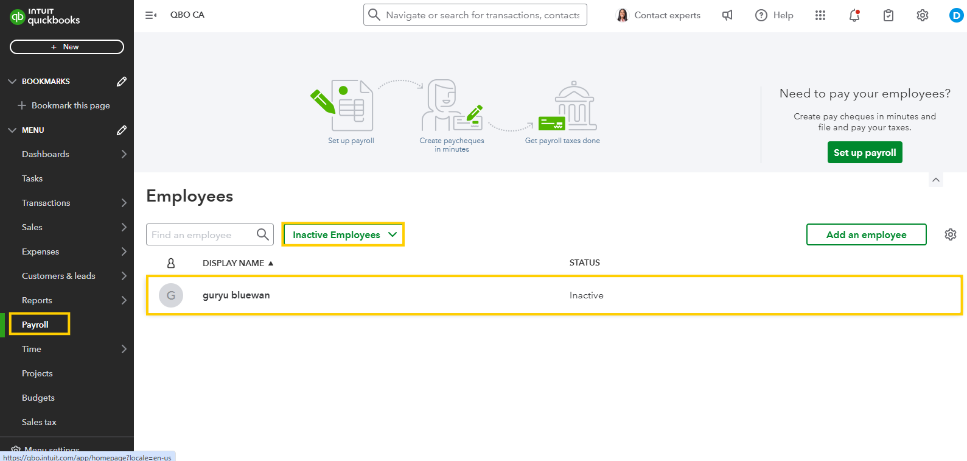Open the Inactive Employees filter dropdown

click(343, 234)
